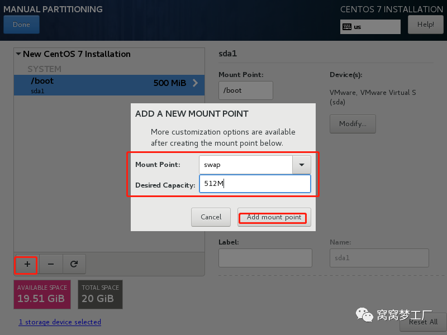Click the plus add partition icon
Image resolution: width=447 pixels, height=335 pixels.
tap(26, 264)
